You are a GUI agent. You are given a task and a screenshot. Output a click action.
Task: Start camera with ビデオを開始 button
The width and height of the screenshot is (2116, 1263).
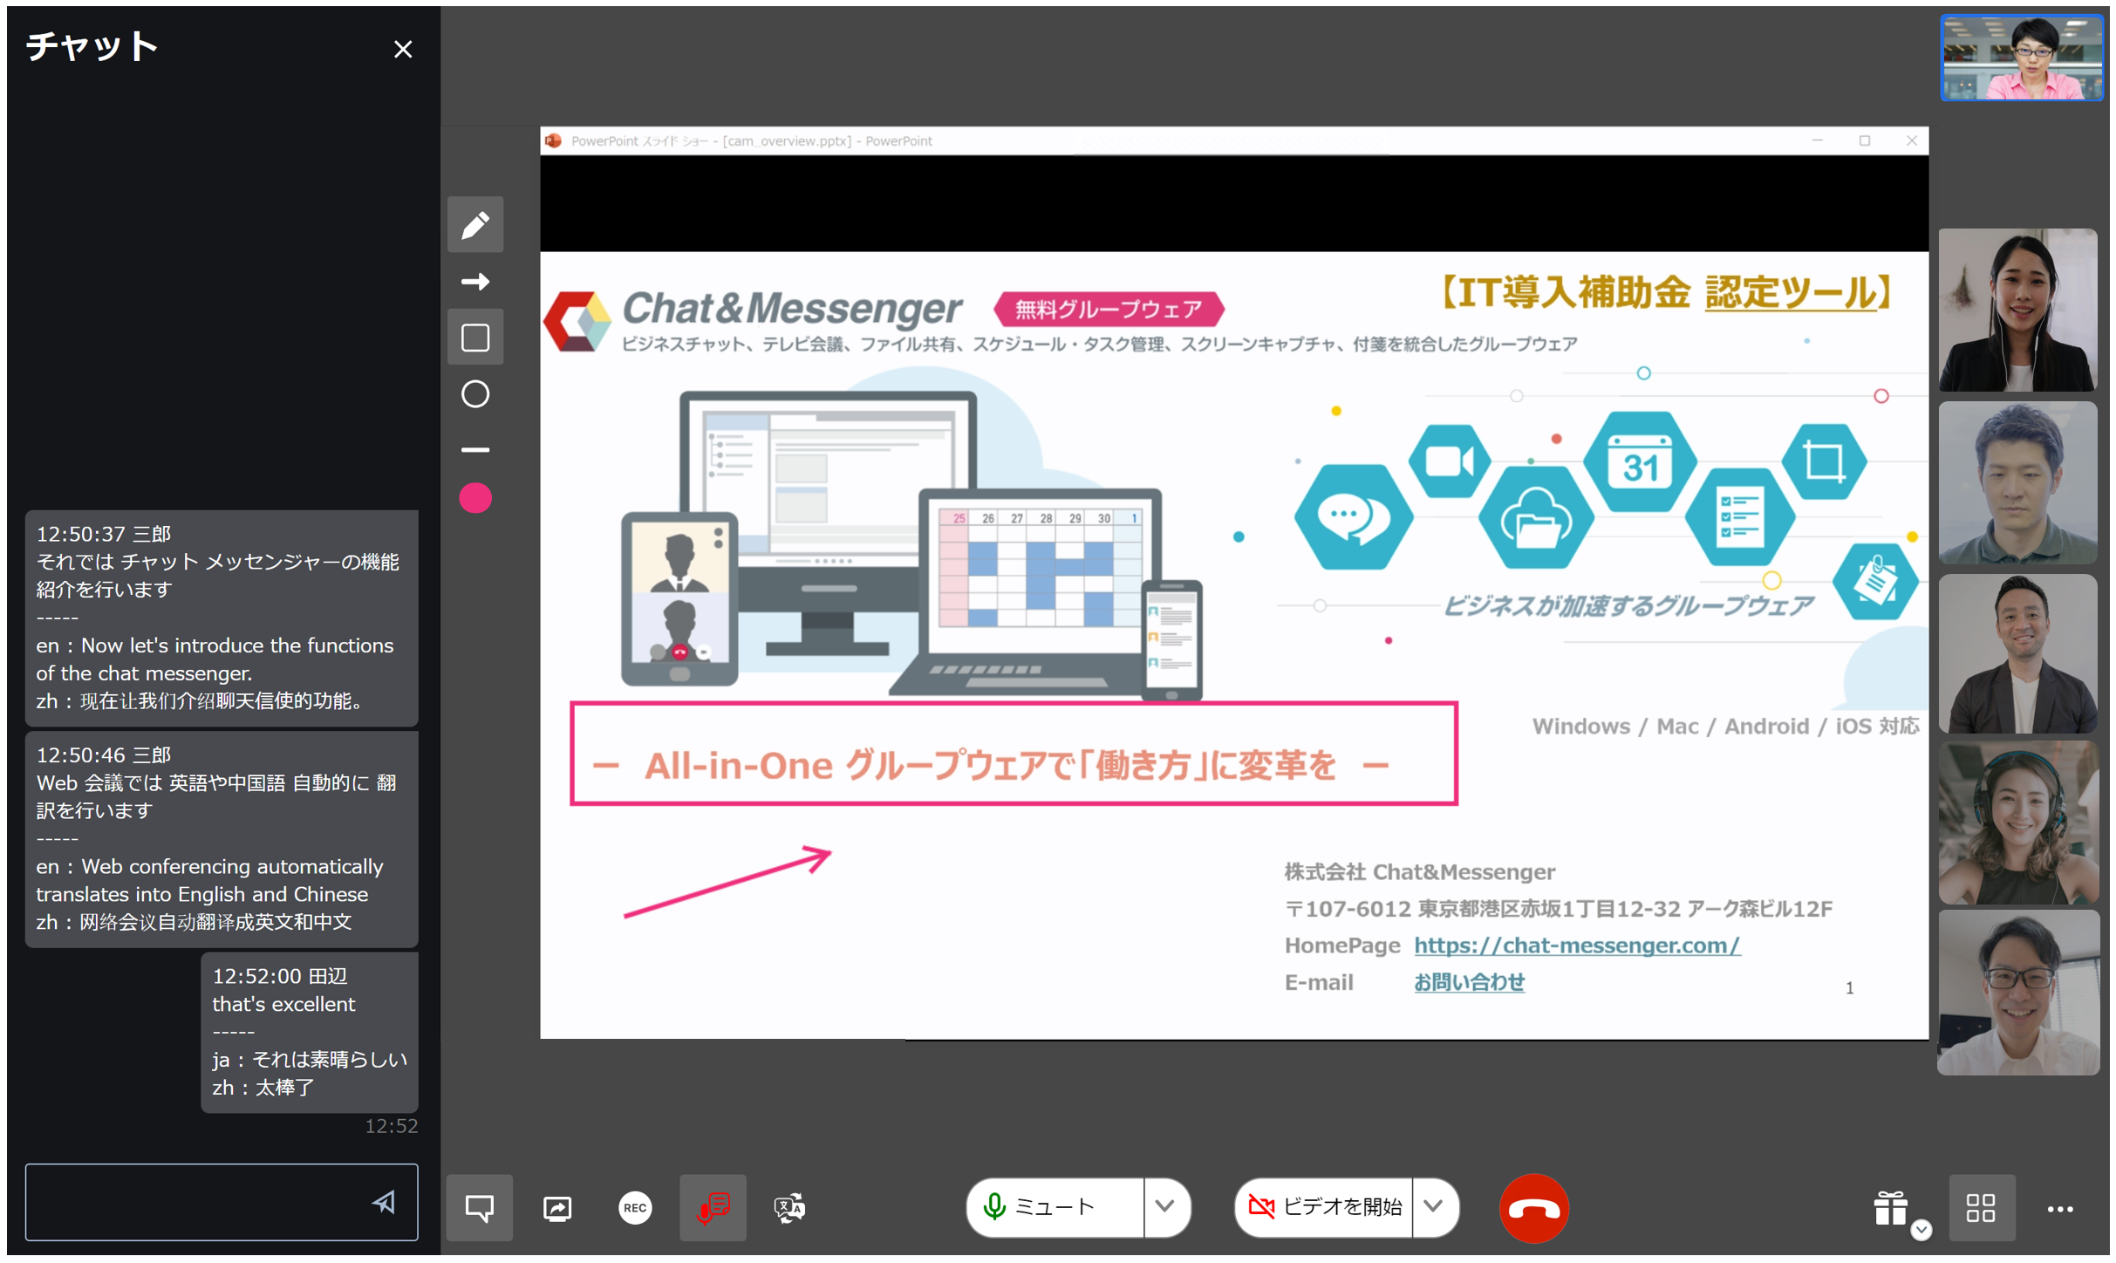[1324, 1207]
